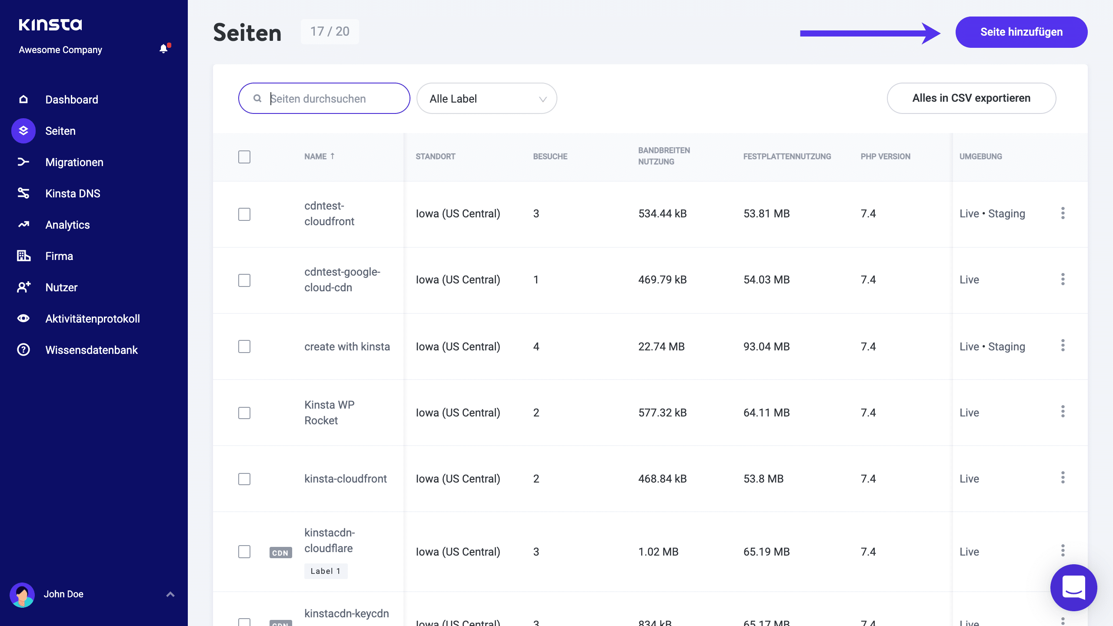Viewport: 1113px width, 626px height.
Task: Toggle the select all sites checkbox
Action: pos(244,156)
